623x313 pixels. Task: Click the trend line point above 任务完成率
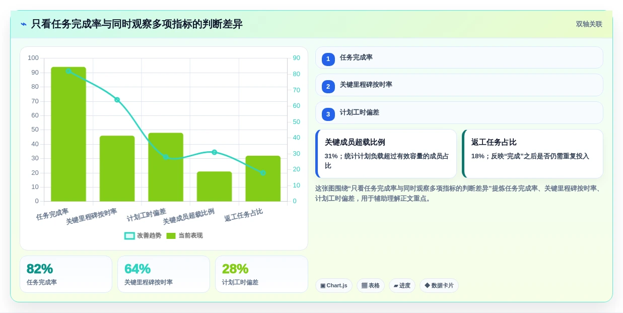coord(68,71)
